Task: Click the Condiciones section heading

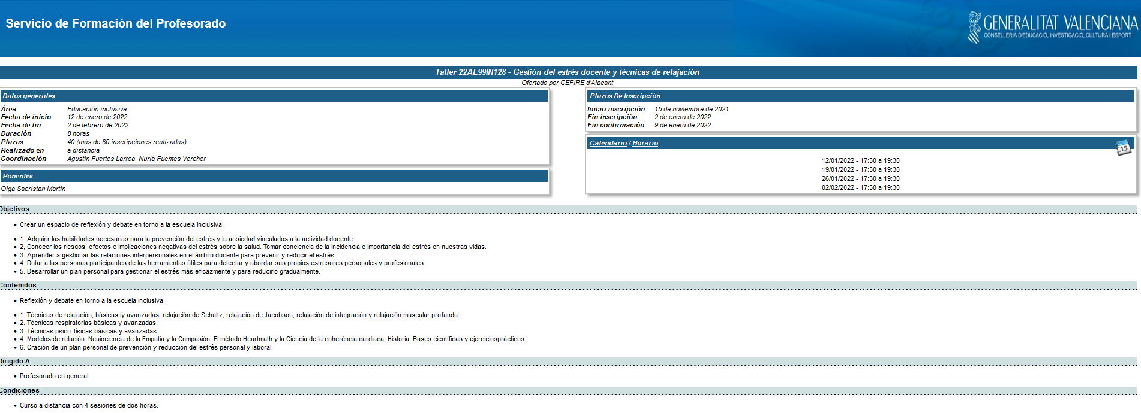Action: (20, 391)
